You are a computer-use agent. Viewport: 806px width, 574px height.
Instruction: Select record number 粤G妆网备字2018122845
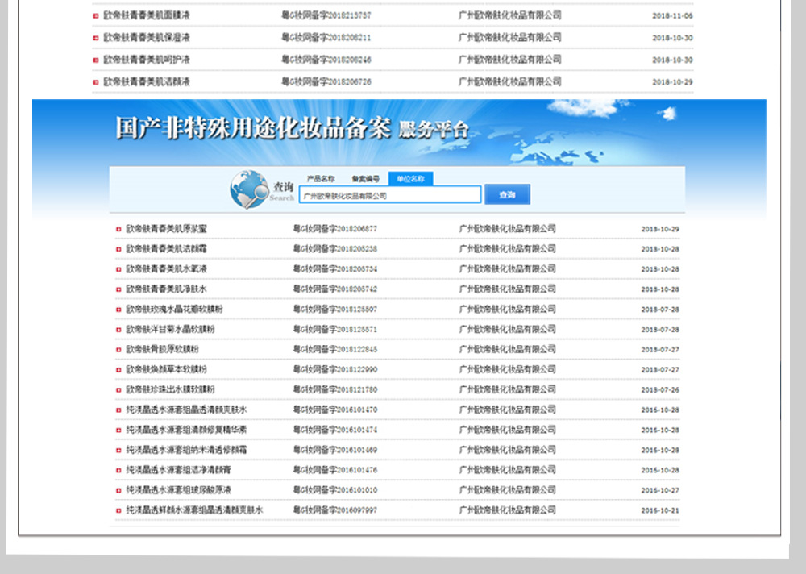[x=335, y=349]
